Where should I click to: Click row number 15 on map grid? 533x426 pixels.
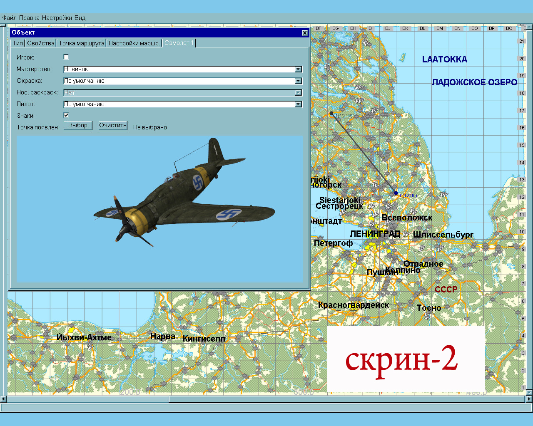[x=522, y=145]
